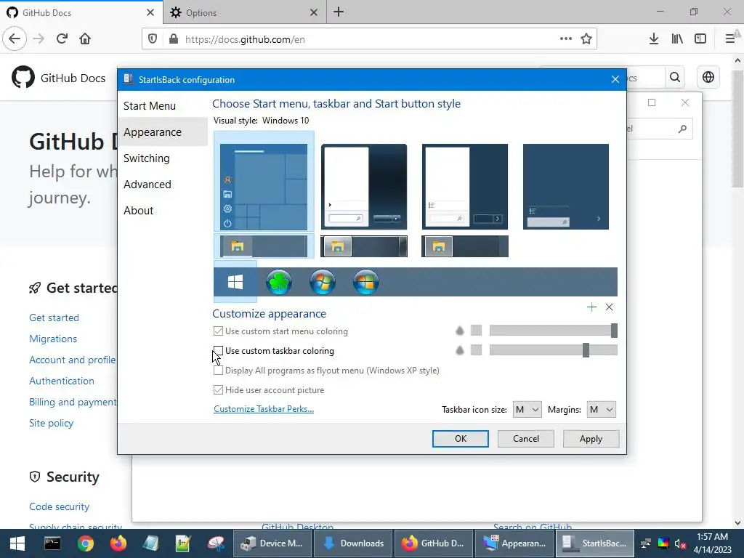Switch to Device Manager taskbar window

point(272,543)
